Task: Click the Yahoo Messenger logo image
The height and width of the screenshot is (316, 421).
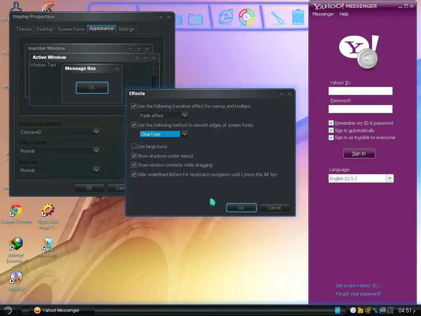Action: [x=359, y=52]
